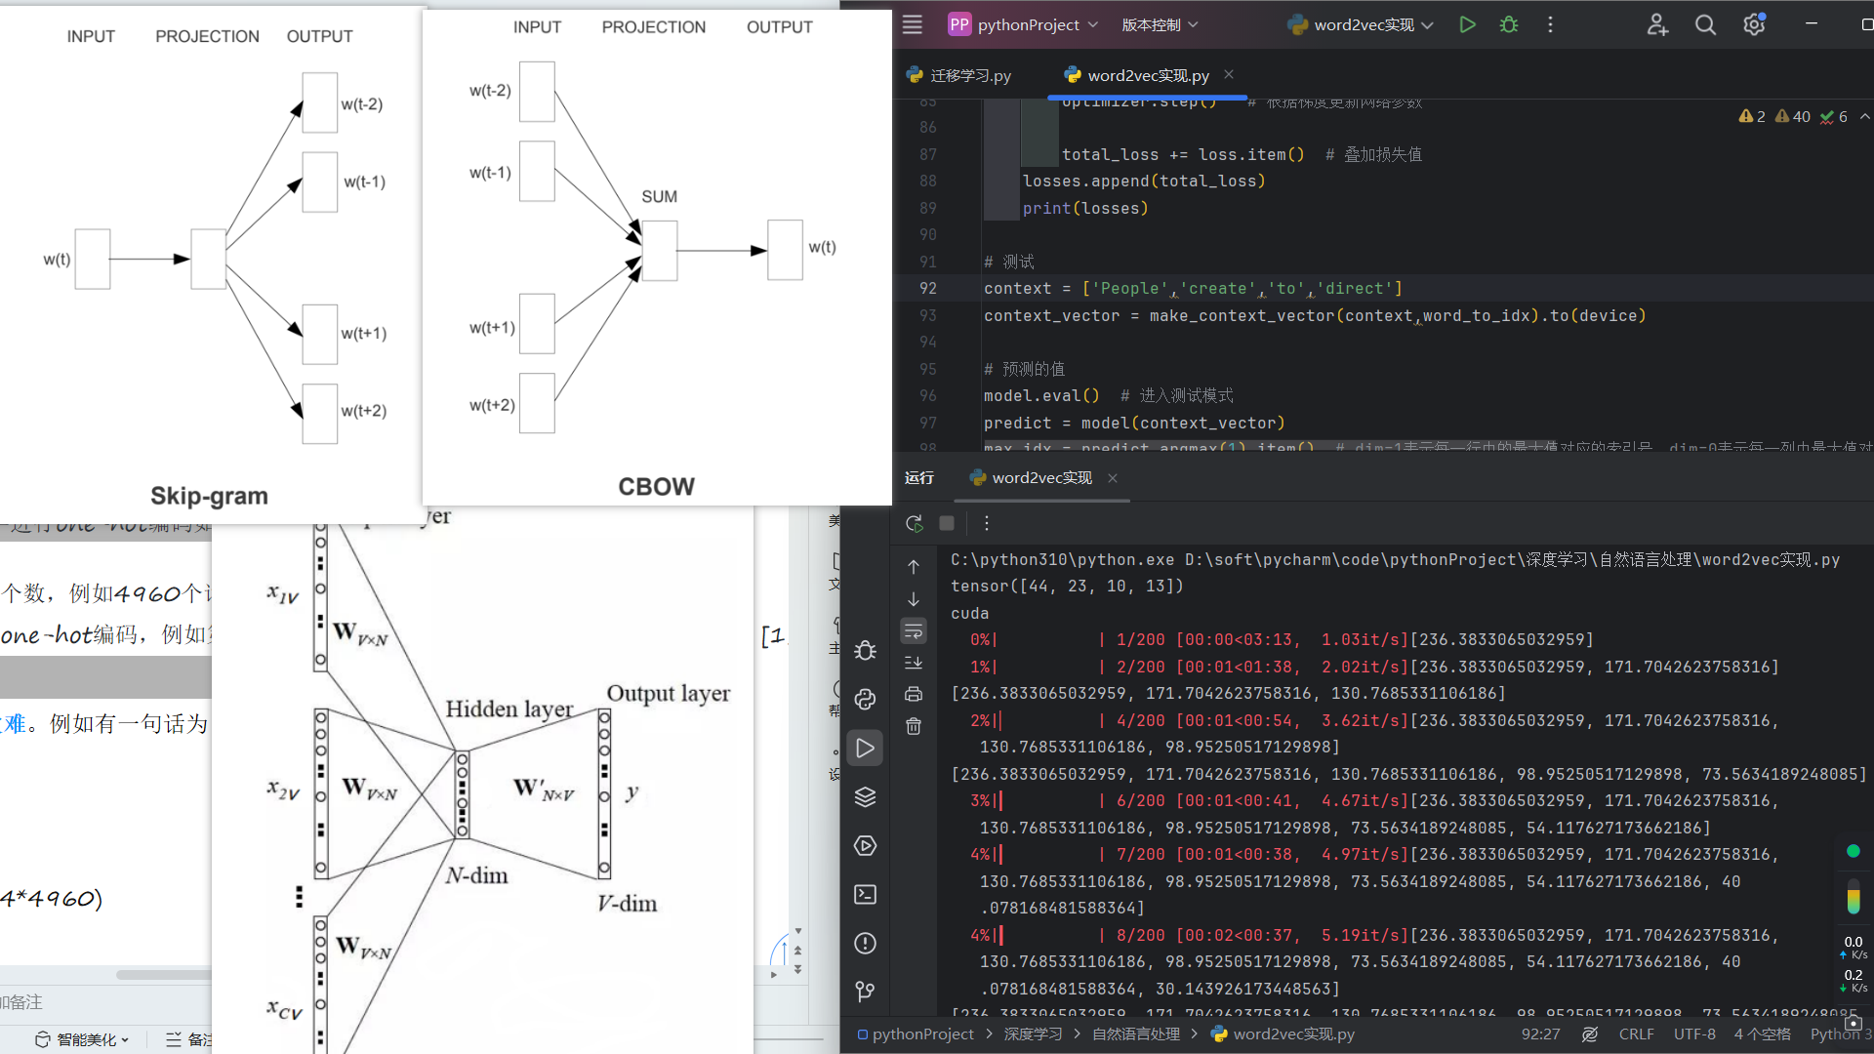
Task: Open IDE settings gear icon
Action: point(1754,25)
